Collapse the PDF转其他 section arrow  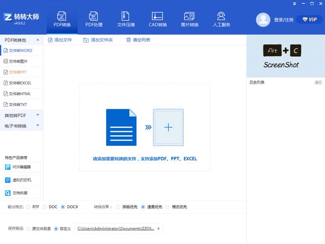click(38, 40)
